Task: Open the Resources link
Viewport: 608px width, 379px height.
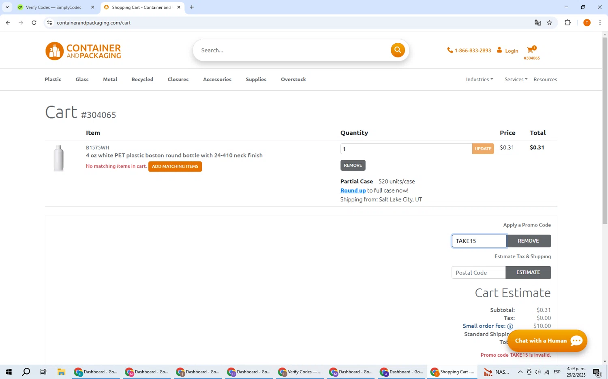Action: (545, 79)
